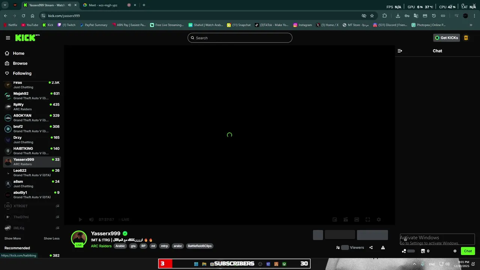The image size is (480, 270).
Task: Play the stream video
Action: (x=80, y=219)
